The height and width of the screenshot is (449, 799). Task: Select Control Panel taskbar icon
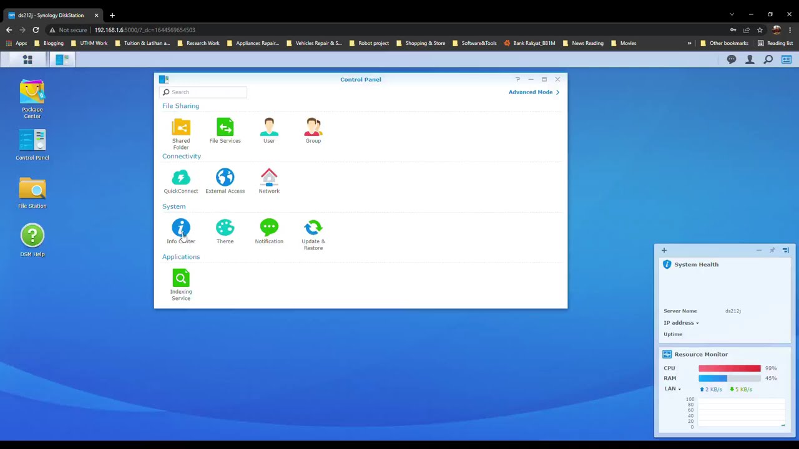(x=62, y=59)
